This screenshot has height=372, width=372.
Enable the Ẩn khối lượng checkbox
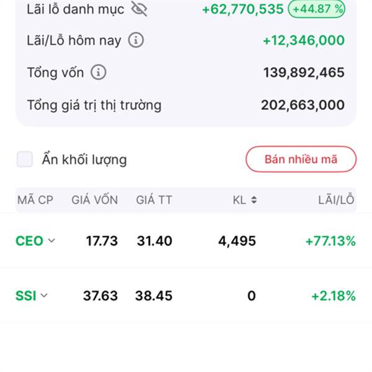coord(25,159)
